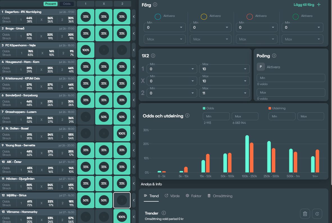Activate the red color circle
The width and height of the screenshot is (332, 223).
(249, 17)
